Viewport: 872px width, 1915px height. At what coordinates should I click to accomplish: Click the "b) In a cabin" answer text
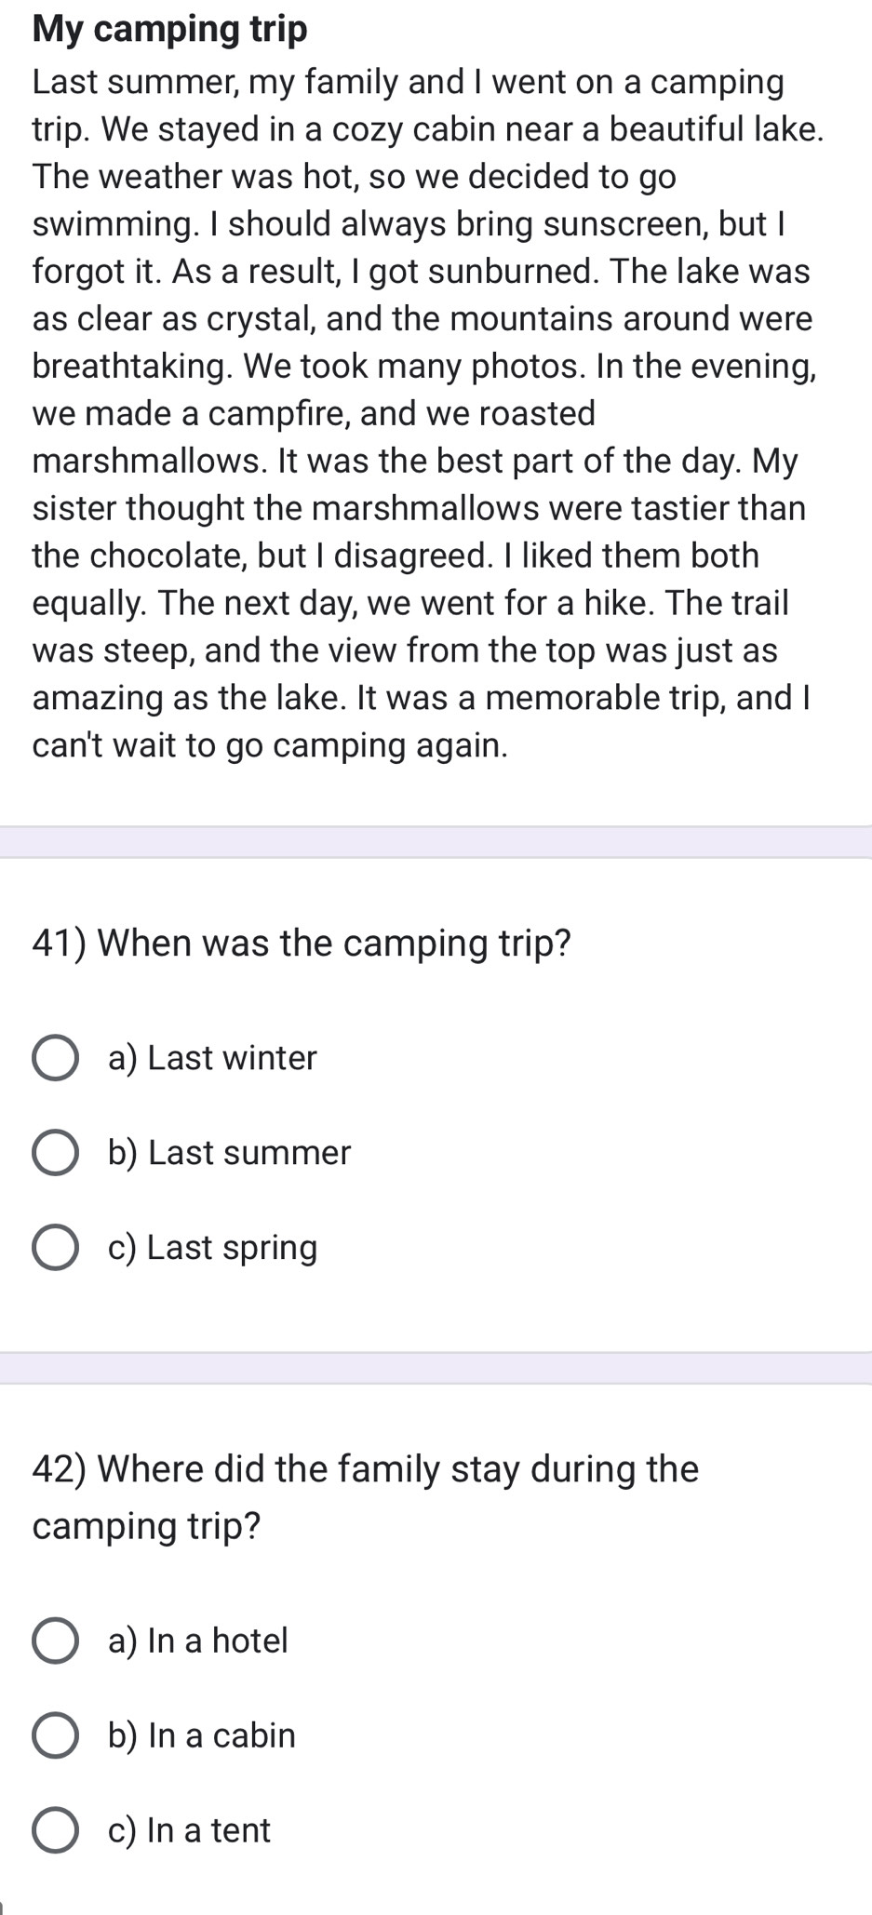pyautogui.click(x=202, y=1735)
